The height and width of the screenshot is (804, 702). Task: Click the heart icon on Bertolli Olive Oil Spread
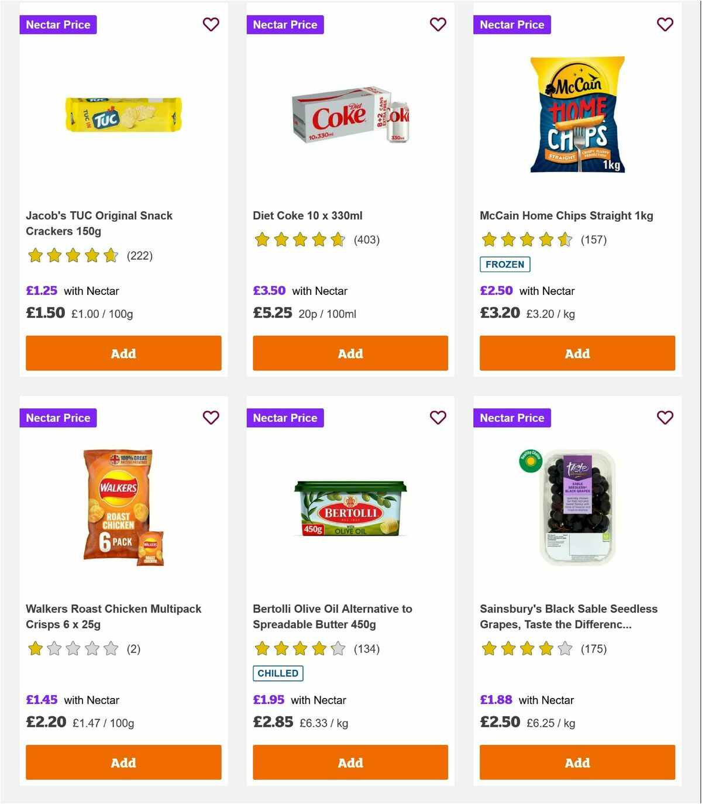tap(438, 418)
